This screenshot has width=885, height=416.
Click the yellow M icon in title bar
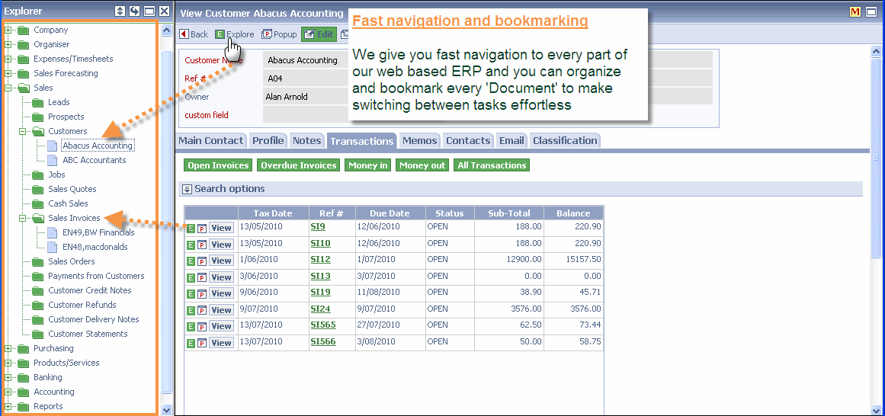point(855,12)
